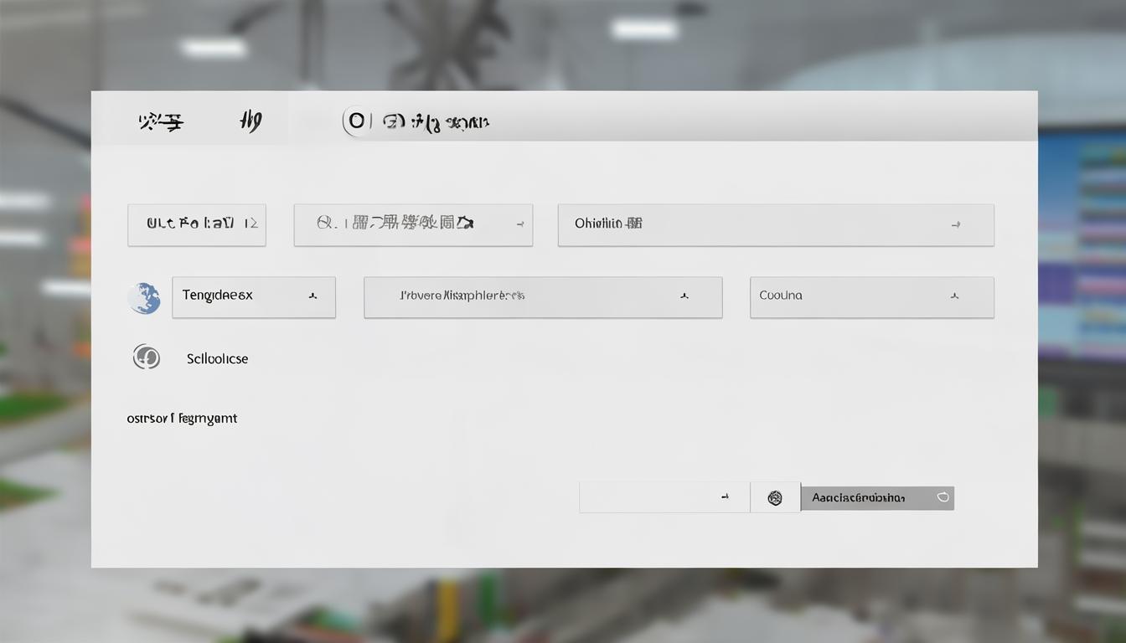Viewport: 1126px width, 643px height.
Task: Click the arrow icon in the Ohielliin field
Action: click(x=956, y=224)
